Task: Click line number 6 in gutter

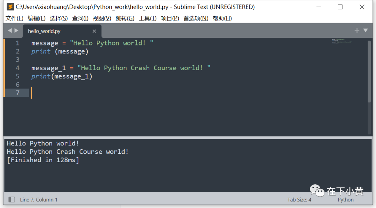Action: (17, 84)
